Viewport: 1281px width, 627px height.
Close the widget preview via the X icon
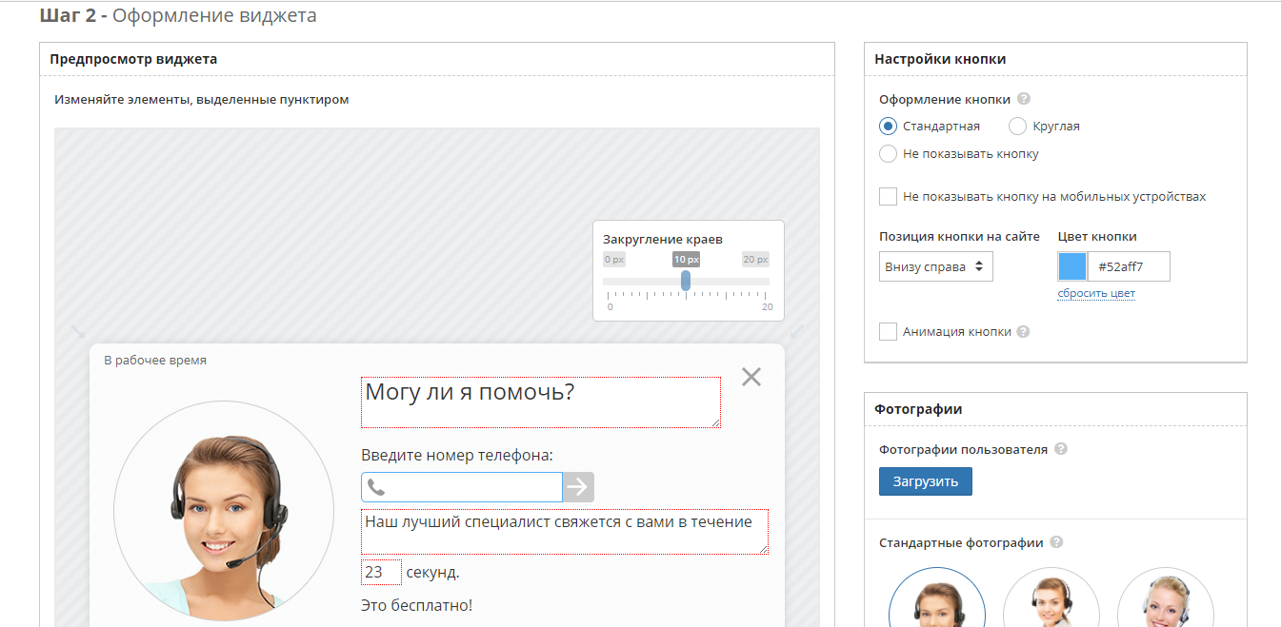click(751, 377)
